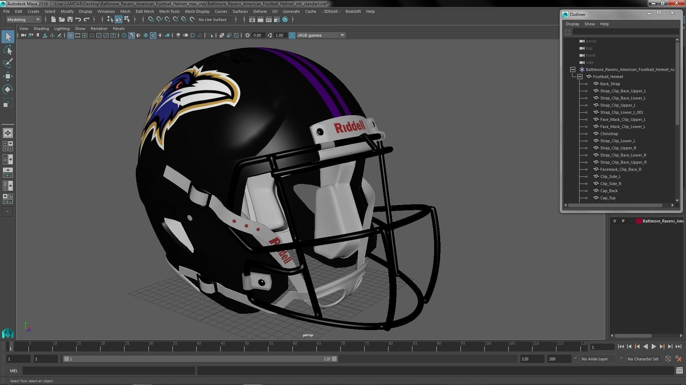Open the viewport Renderer menu
Image resolution: width=686 pixels, height=385 pixels.
(99, 29)
